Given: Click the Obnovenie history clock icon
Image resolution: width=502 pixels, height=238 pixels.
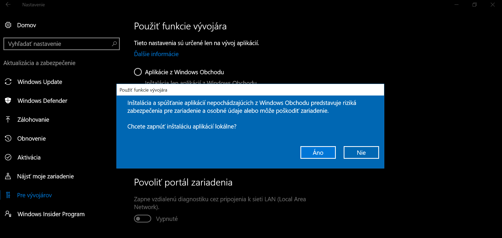Looking at the screenshot, I should pyautogui.click(x=8, y=138).
